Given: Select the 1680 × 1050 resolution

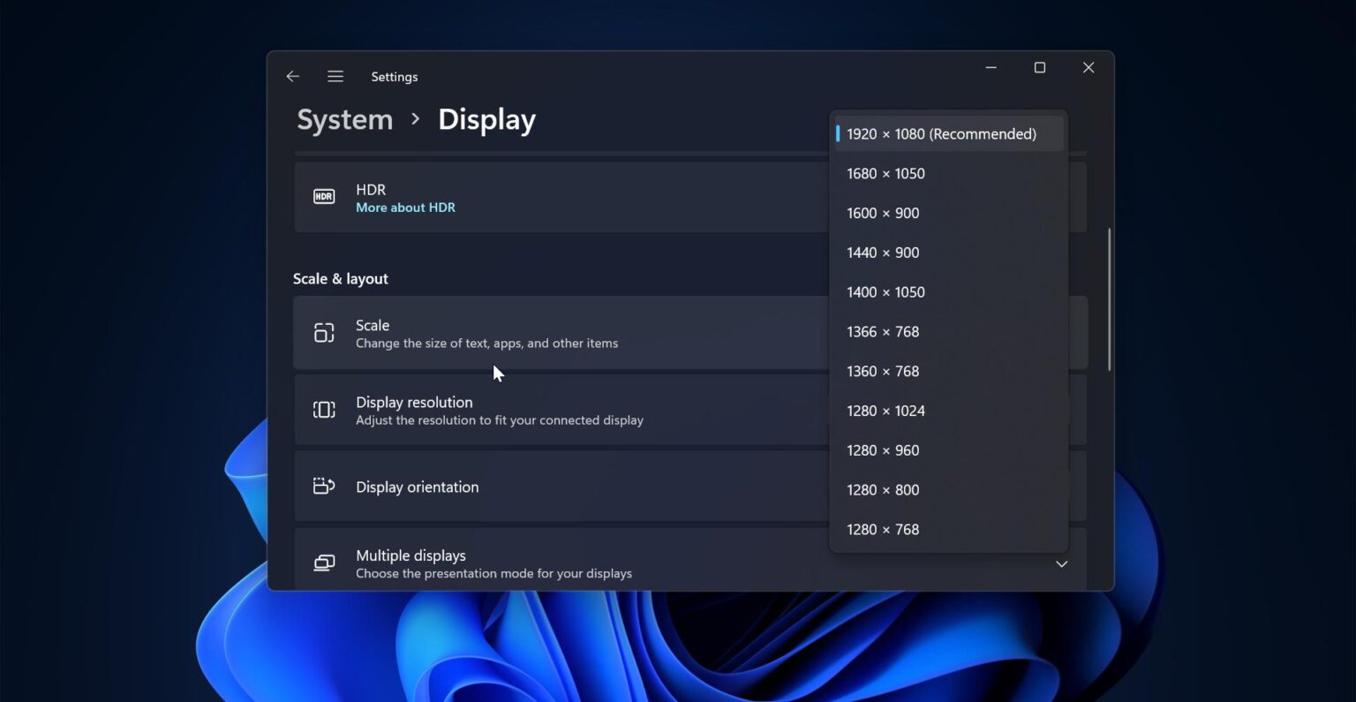Looking at the screenshot, I should pos(885,173).
